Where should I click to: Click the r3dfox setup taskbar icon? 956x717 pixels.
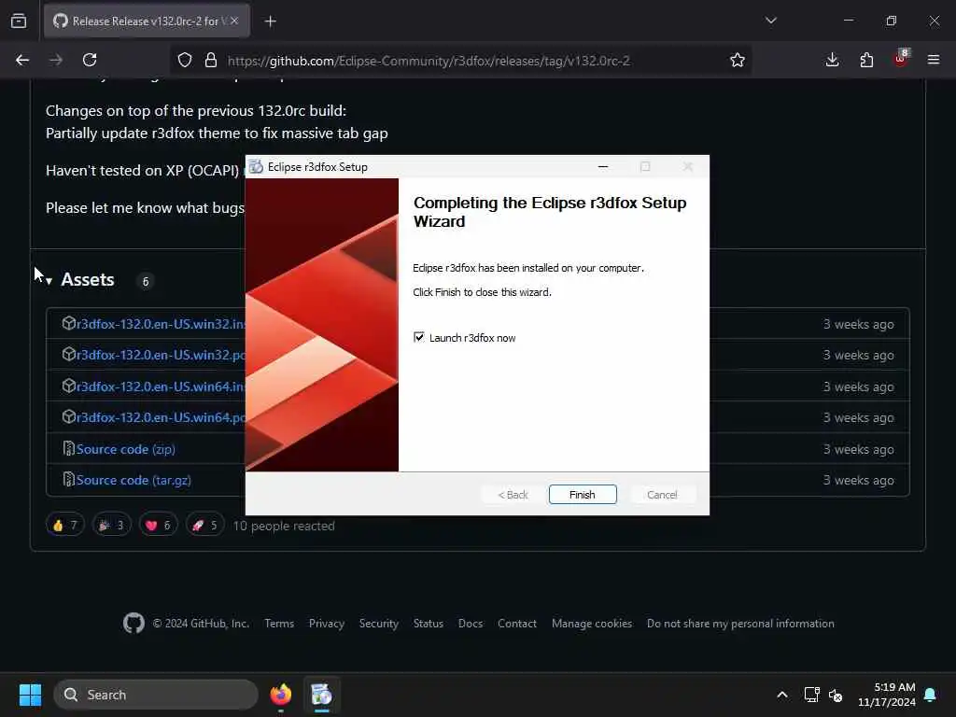point(321,695)
